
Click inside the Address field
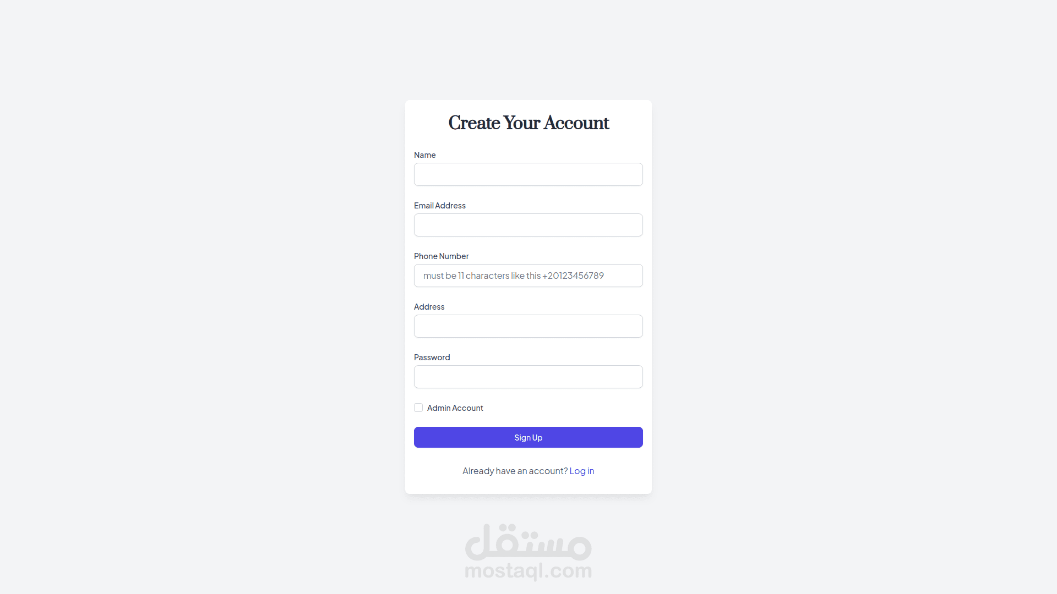tap(528, 326)
